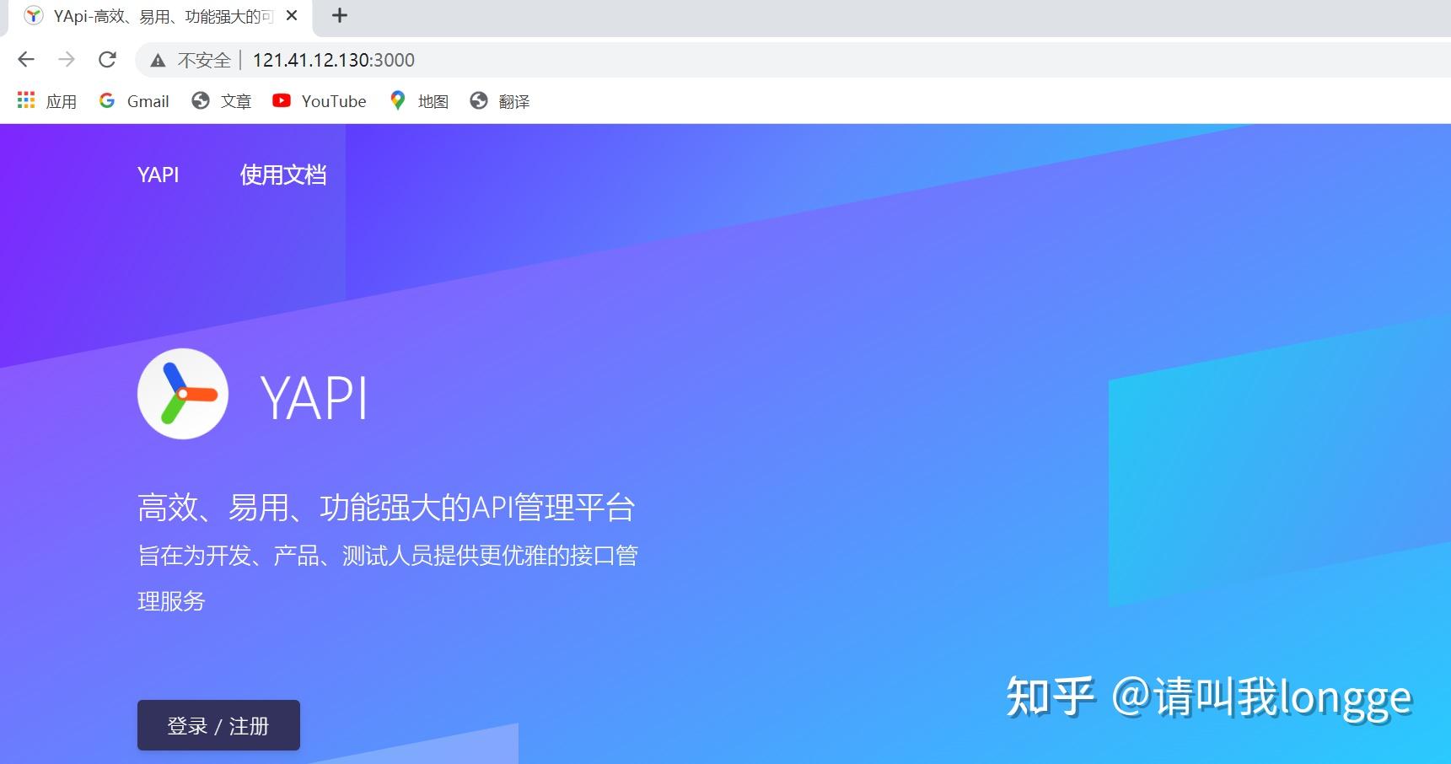1451x764 pixels.
Task: Click the browser forward arrow
Action: point(67,59)
